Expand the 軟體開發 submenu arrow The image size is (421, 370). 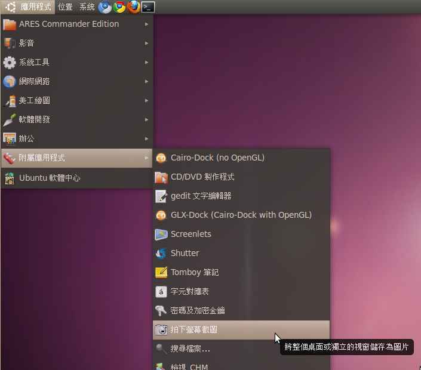[x=146, y=120]
